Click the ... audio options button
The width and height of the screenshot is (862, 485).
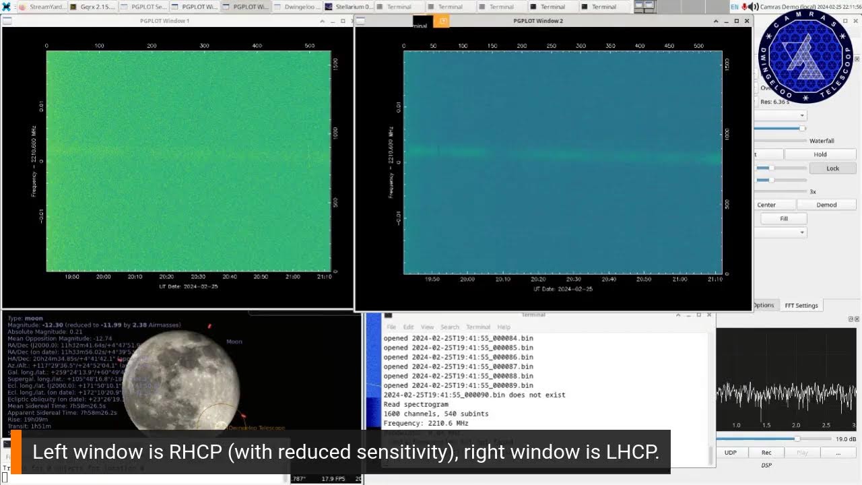click(x=838, y=453)
